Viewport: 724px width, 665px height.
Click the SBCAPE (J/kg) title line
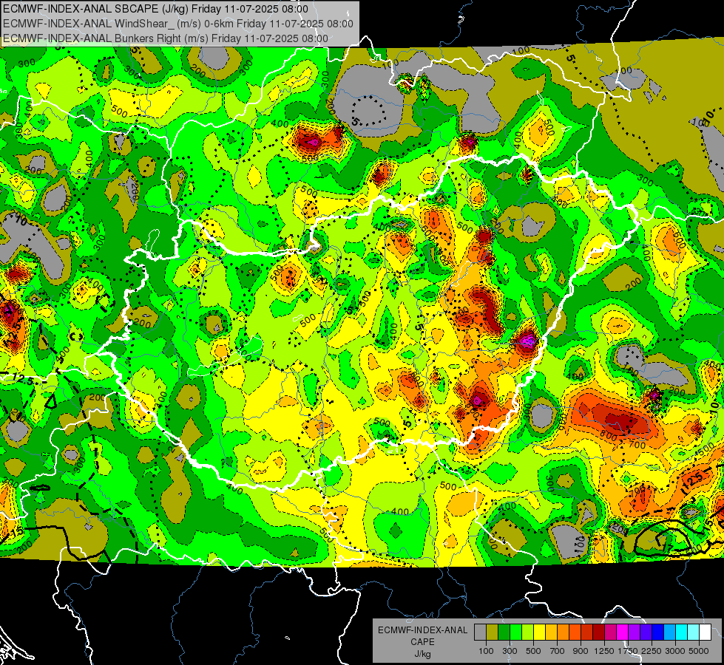(x=155, y=9)
